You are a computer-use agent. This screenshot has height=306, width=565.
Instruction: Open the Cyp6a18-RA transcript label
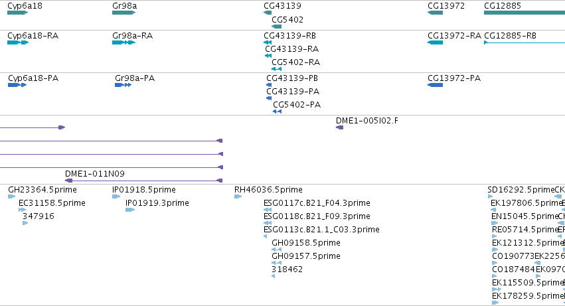[33, 36]
